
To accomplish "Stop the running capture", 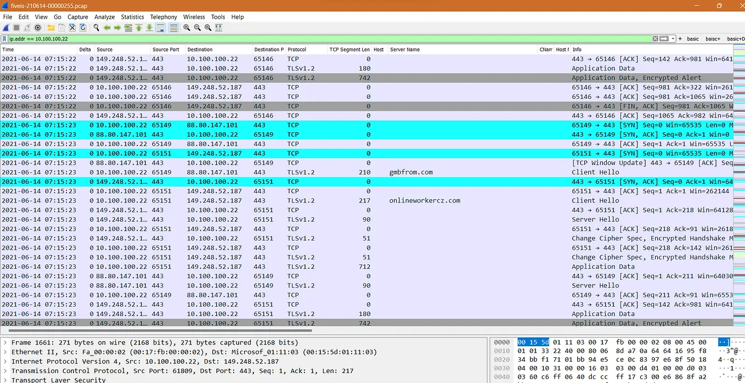I will [17, 27].
